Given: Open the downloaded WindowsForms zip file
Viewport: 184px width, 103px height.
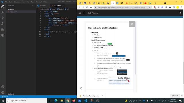Looking at the screenshot, I should (90, 96).
